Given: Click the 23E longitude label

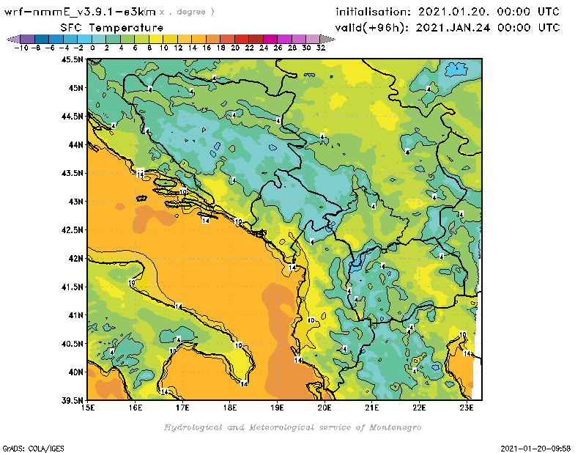Looking at the screenshot, I should pos(467,408).
